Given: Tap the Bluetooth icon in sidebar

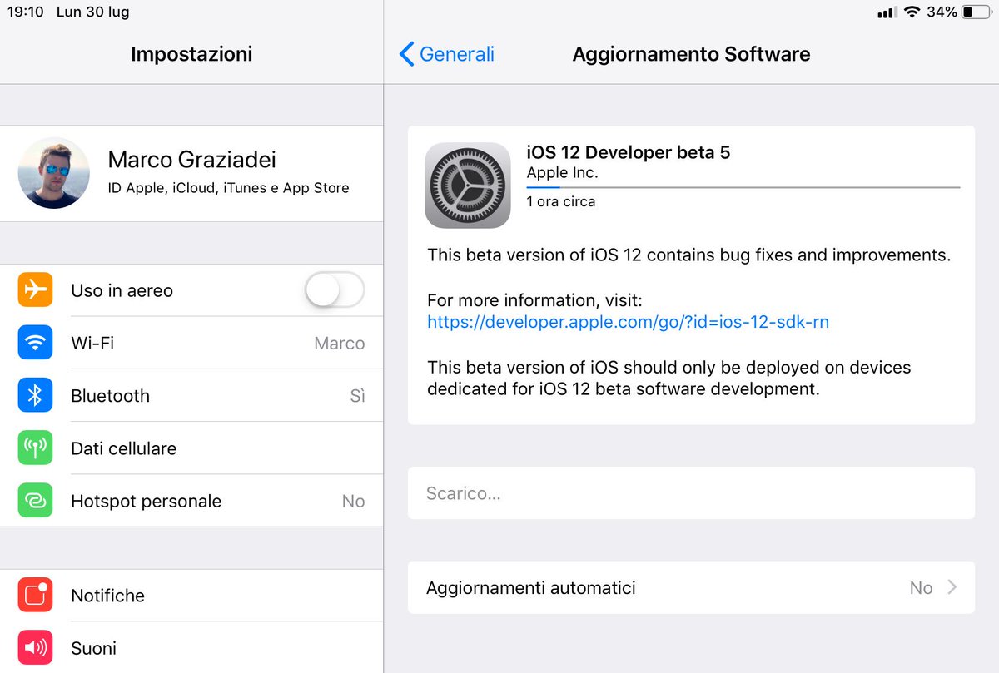Looking at the screenshot, I should [35, 395].
